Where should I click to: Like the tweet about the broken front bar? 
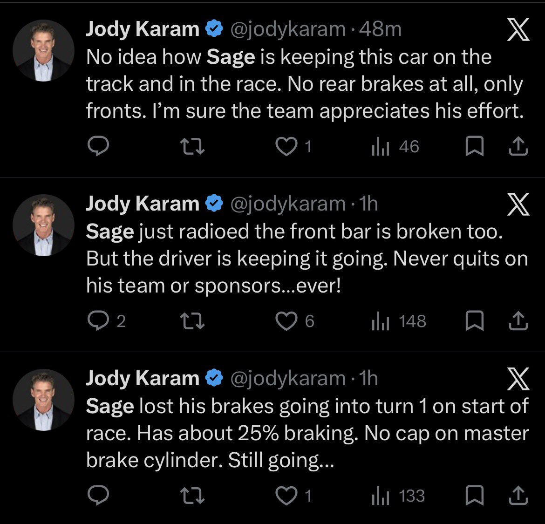[x=286, y=322]
